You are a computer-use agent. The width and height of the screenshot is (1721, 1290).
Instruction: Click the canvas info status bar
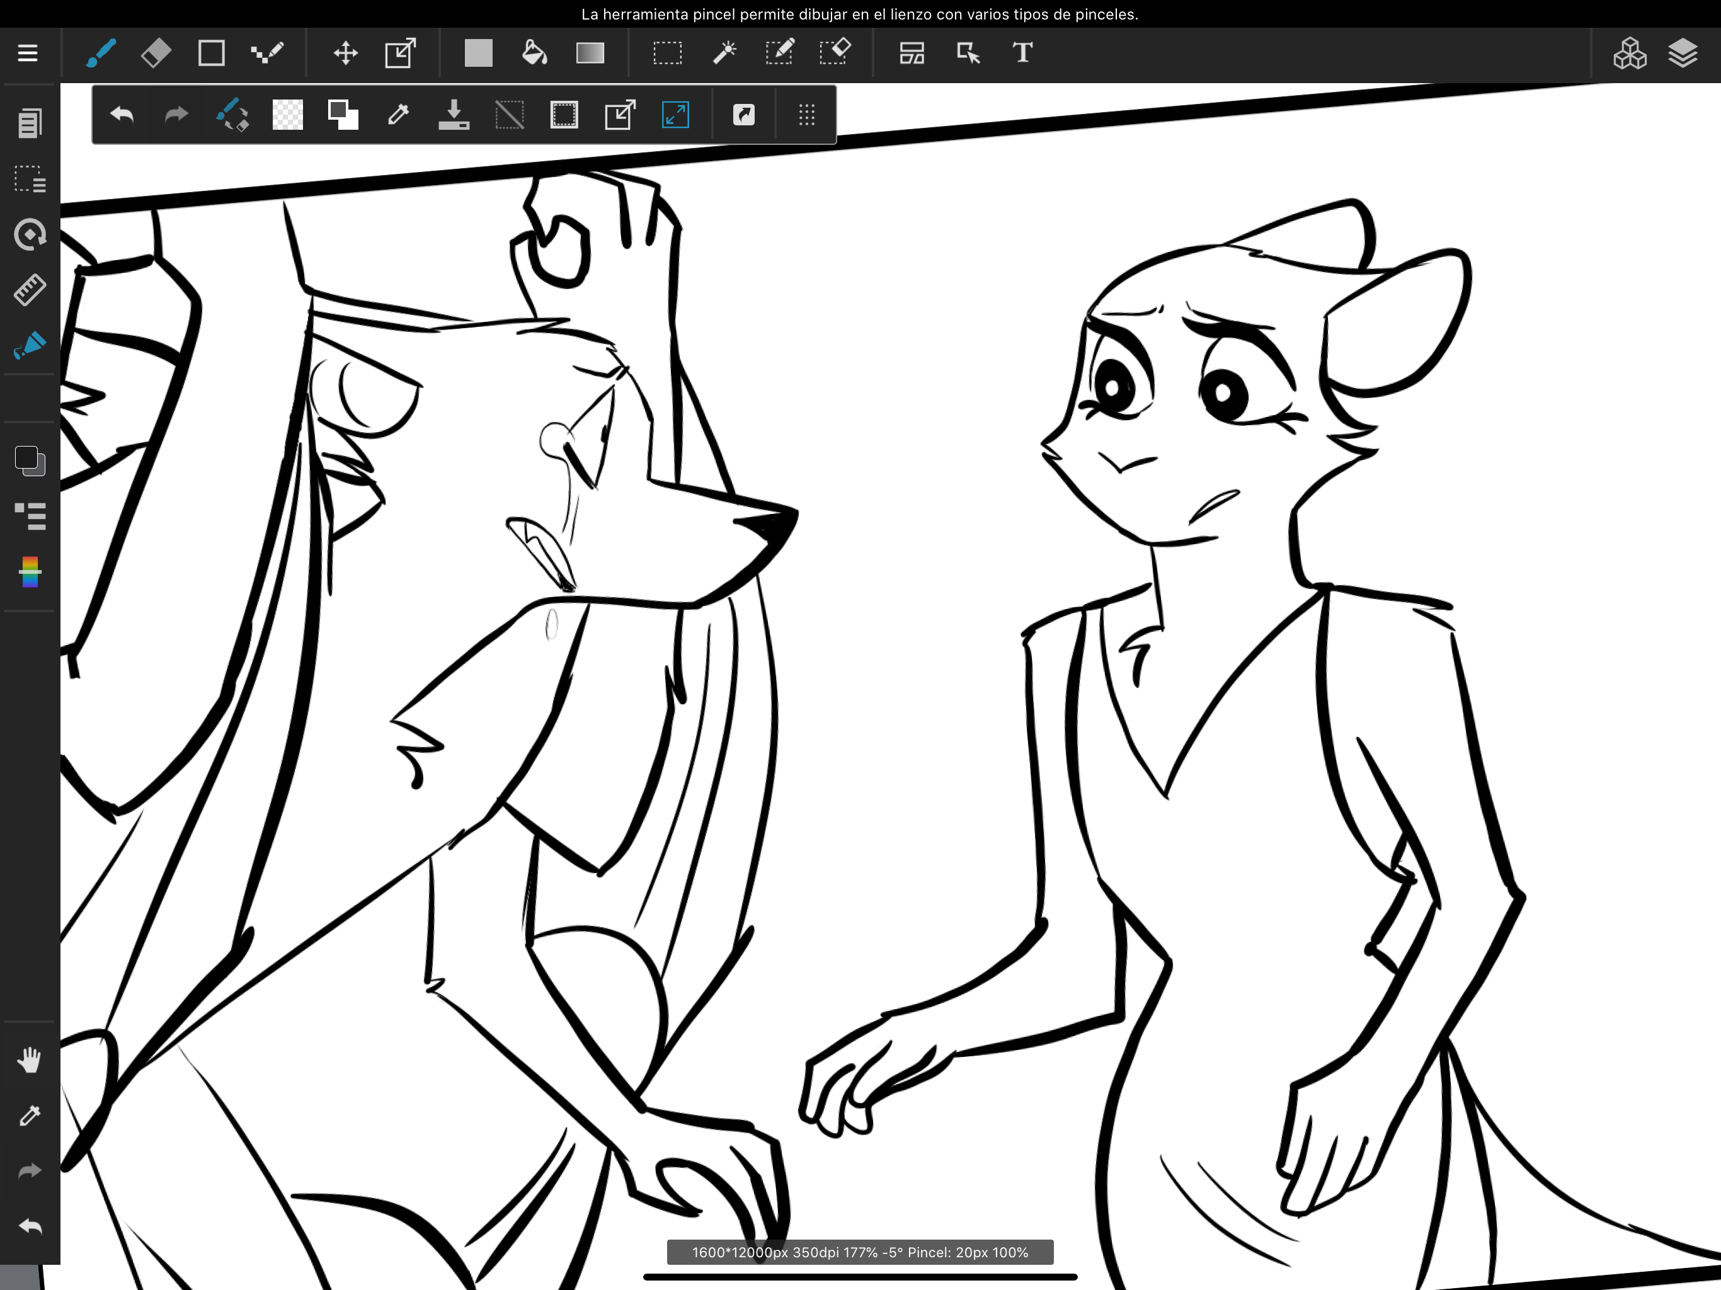(x=860, y=1252)
